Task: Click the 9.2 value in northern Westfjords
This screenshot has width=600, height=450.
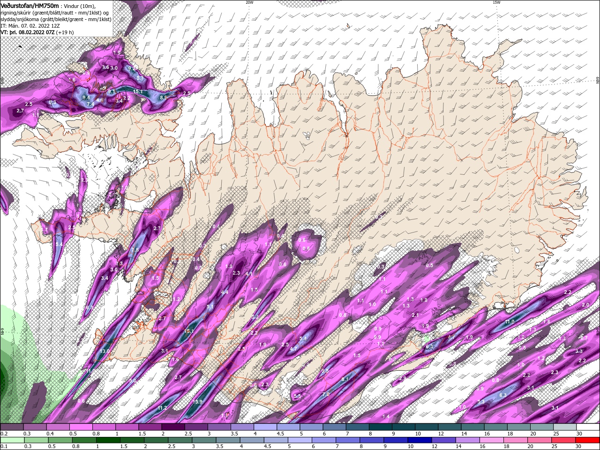Action: 132,68
